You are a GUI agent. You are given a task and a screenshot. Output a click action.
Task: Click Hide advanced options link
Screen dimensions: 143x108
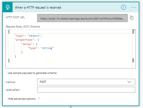(x=22, y=99)
